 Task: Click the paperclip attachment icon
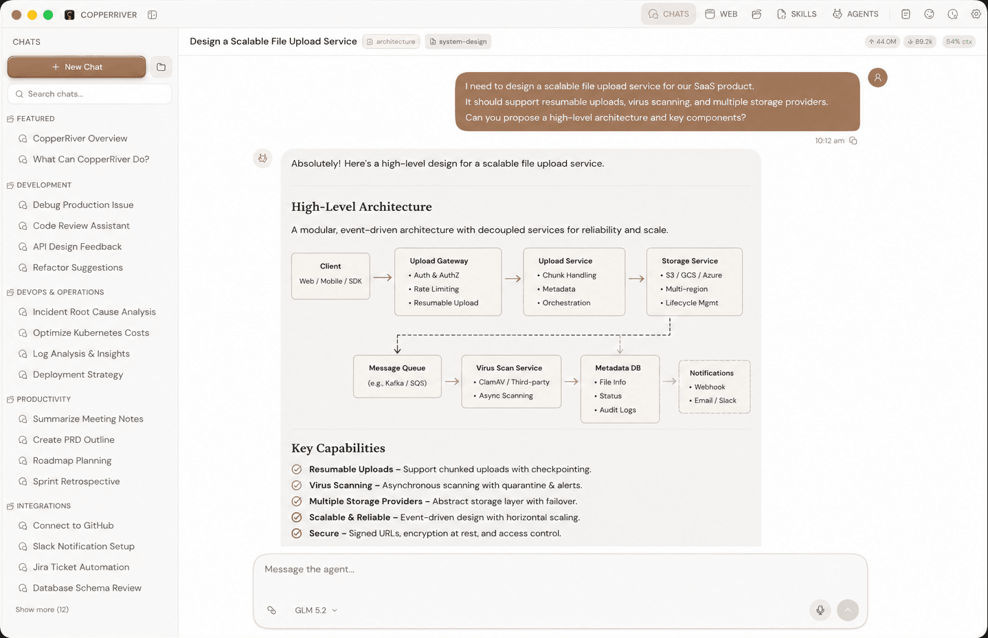point(272,610)
